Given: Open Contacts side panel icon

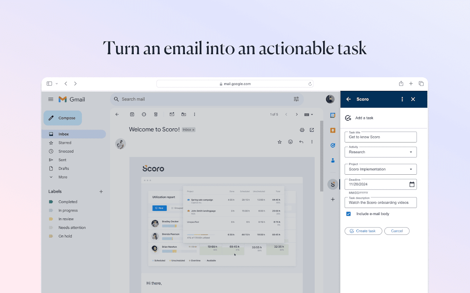Looking at the screenshot, I should click(x=333, y=160).
